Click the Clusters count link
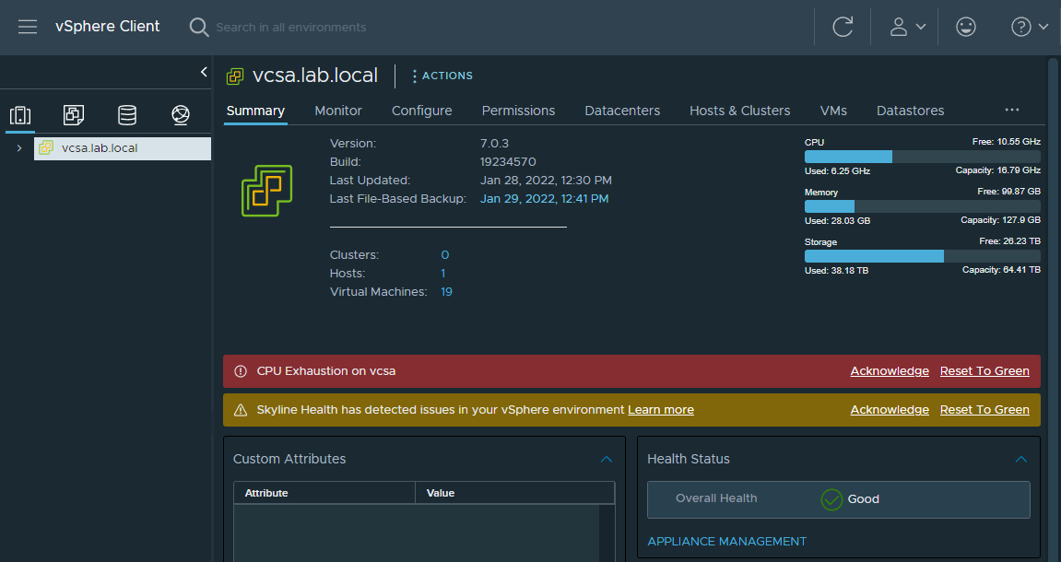1061x562 pixels. coord(445,255)
